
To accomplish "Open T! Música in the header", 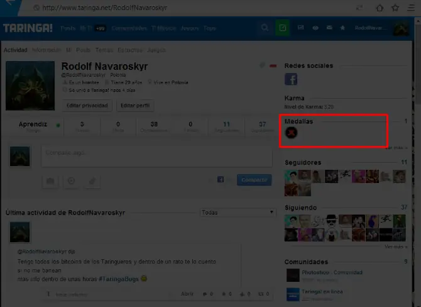I will [164, 28].
